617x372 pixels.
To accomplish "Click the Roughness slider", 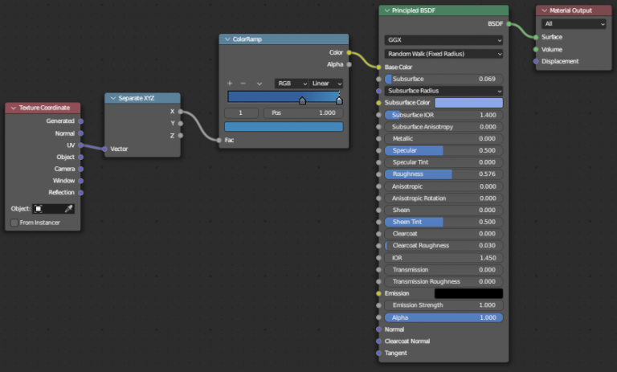I will [x=443, y=174].
